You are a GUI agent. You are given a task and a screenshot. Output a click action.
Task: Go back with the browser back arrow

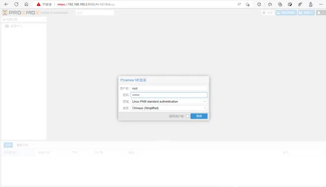6,4
